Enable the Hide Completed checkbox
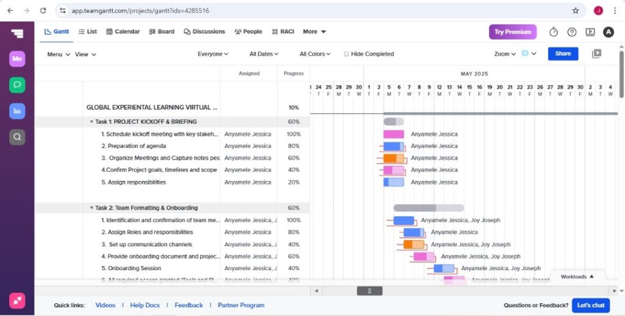Viewport: 625px width, 316px height. coord(347,54)
